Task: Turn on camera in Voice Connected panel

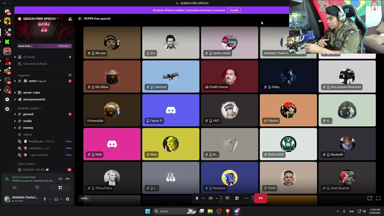Action: coord(14,187)
